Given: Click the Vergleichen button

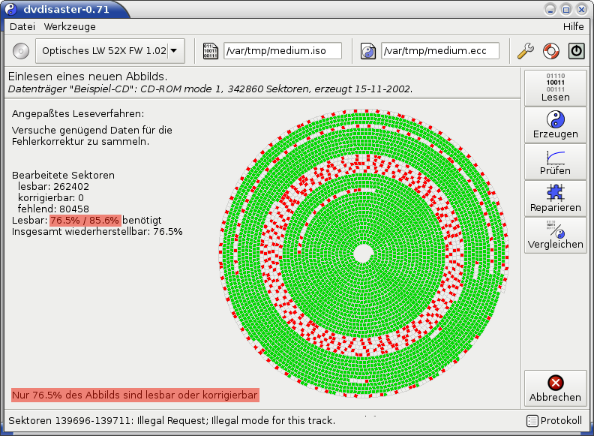Looking at the screenshot, I should (555, 235).
